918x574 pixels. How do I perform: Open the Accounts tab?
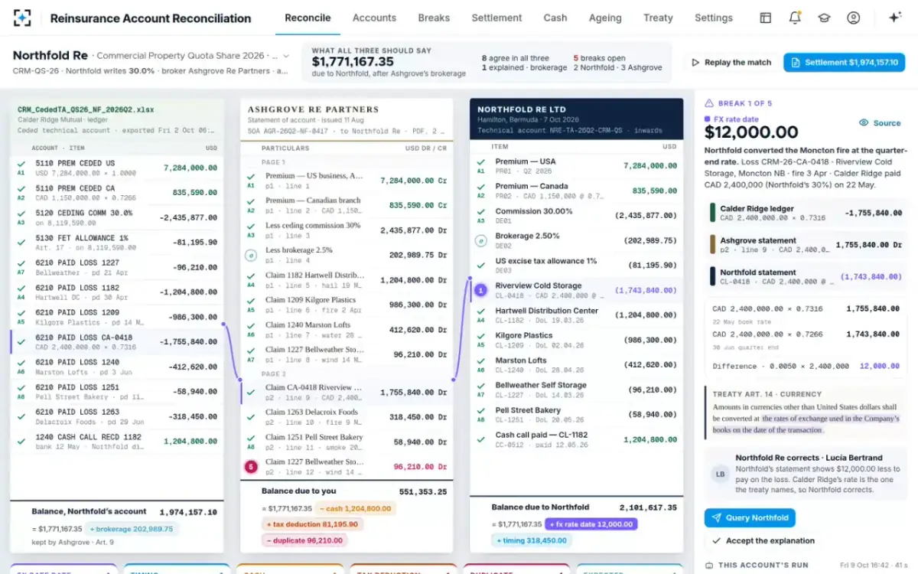(374, 18)
